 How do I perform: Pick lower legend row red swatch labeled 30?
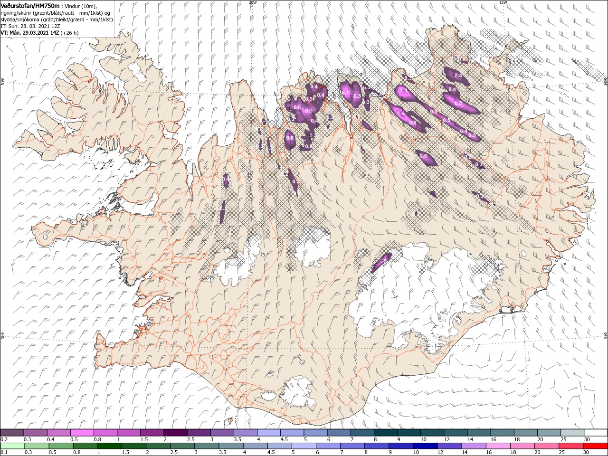pyautogui.click(x=595, y=446)
